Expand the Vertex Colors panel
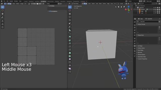 (137, 48)
